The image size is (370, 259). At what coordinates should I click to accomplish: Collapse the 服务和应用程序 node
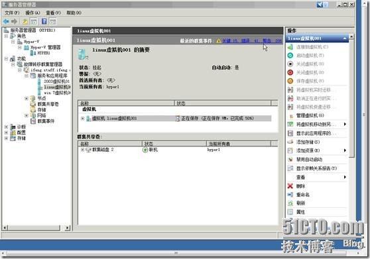[27, 76]
